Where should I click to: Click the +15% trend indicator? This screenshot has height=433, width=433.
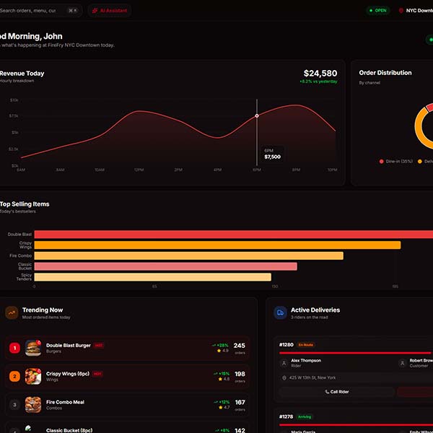click(222, 374)
